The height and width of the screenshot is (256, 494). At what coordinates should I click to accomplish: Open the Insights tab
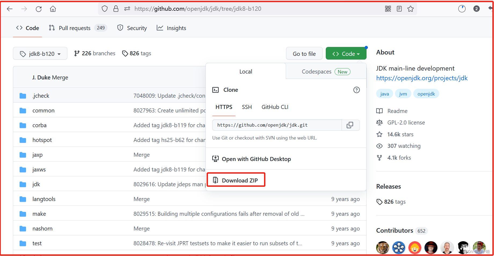(x=171, y=28)
